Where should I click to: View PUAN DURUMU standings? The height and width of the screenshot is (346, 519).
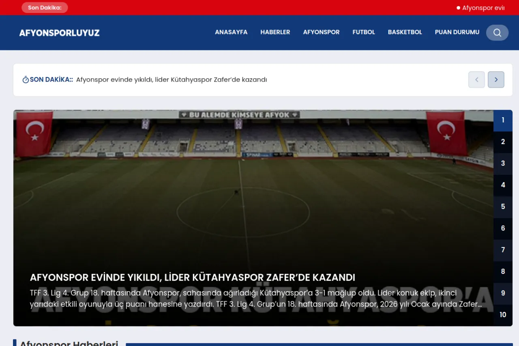[457, 32]
